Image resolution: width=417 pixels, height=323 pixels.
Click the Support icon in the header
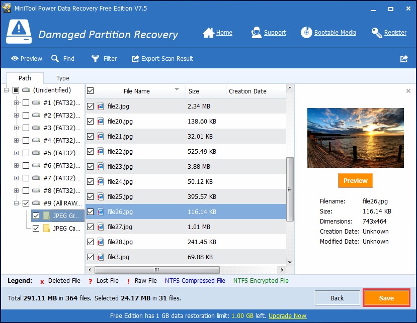tap(256, 32)
